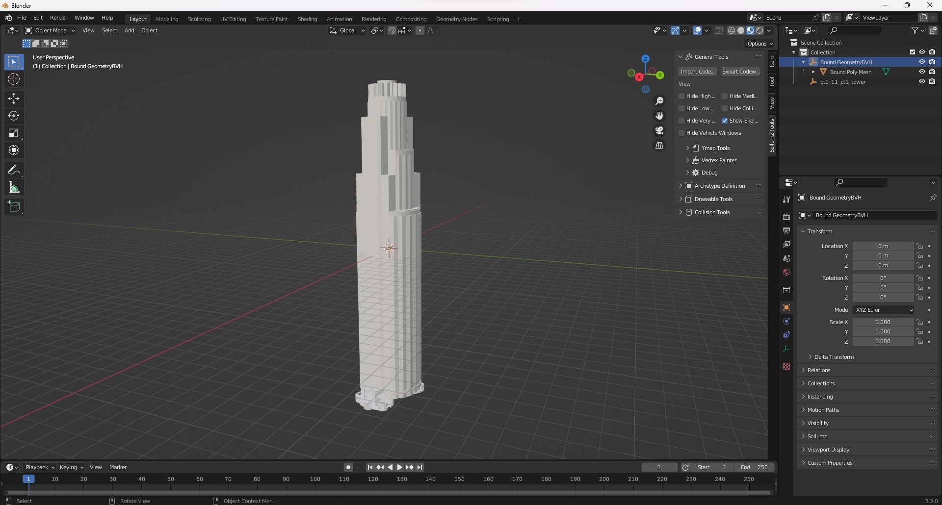Open the File menu
The width and height of the screenshot is (942, 505).
22,18
